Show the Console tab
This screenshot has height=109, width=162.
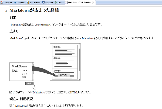coord(48,2)
